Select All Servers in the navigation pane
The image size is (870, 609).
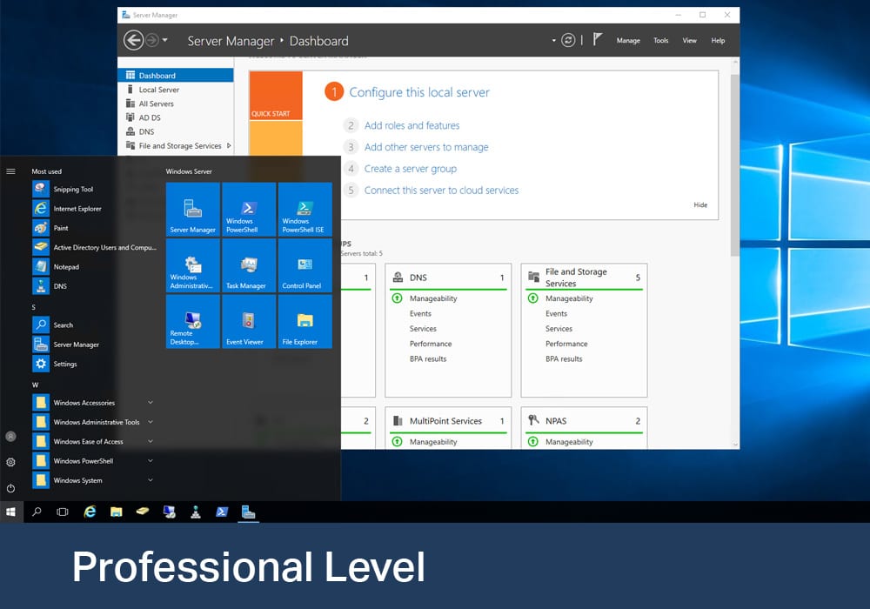click(176, 104)
